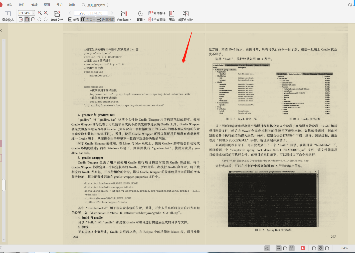Open the 背景 background options dropdown
Screen dimensions: 355x253
pyautogui.click(x=141, y=19)
